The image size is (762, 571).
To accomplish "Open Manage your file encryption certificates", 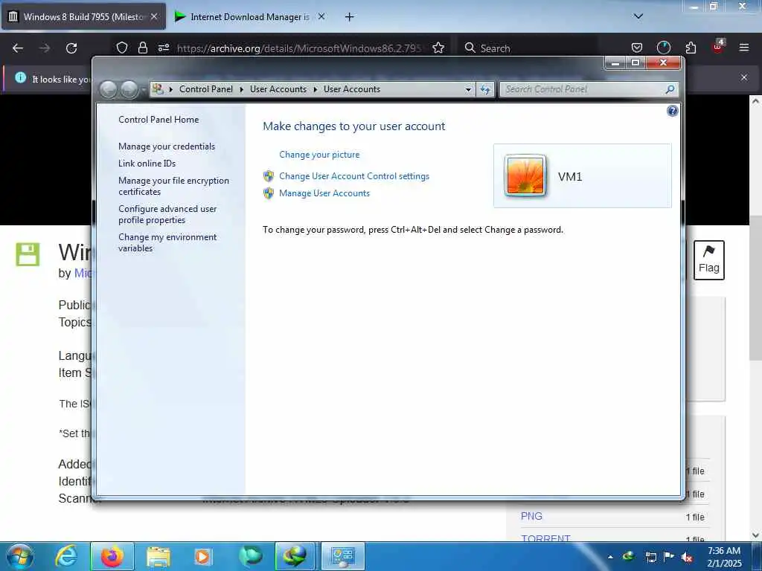I will (x=173, y=186).
